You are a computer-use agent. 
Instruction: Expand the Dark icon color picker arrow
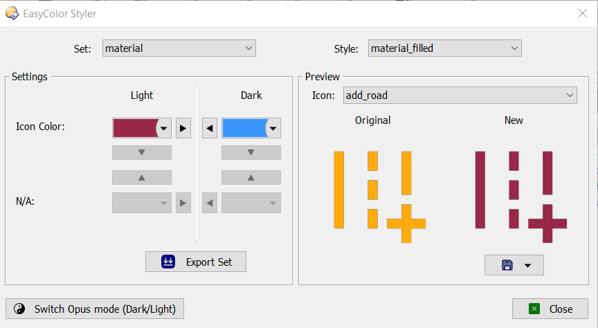(273, 128)
